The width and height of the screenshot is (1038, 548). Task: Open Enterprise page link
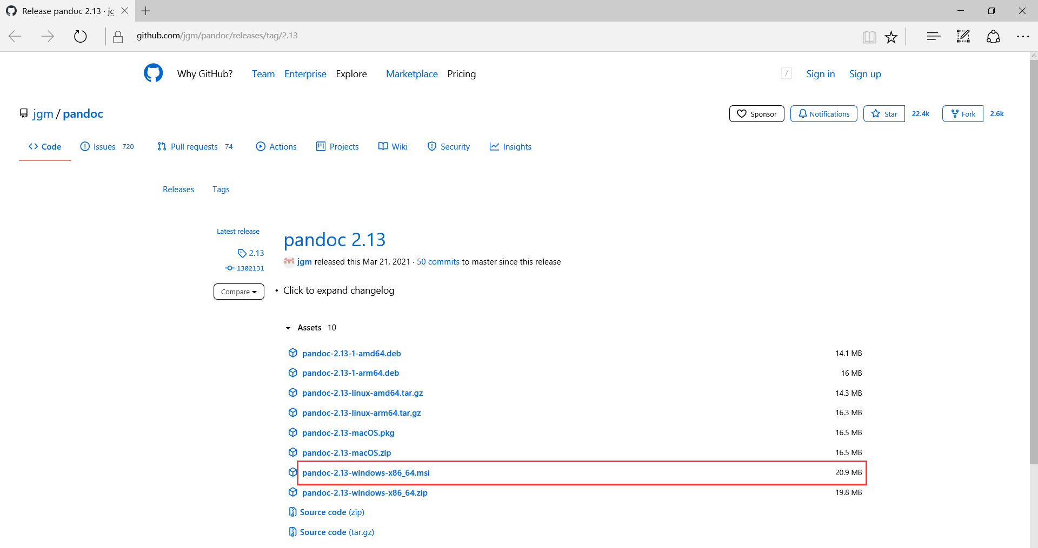[305, 74]
